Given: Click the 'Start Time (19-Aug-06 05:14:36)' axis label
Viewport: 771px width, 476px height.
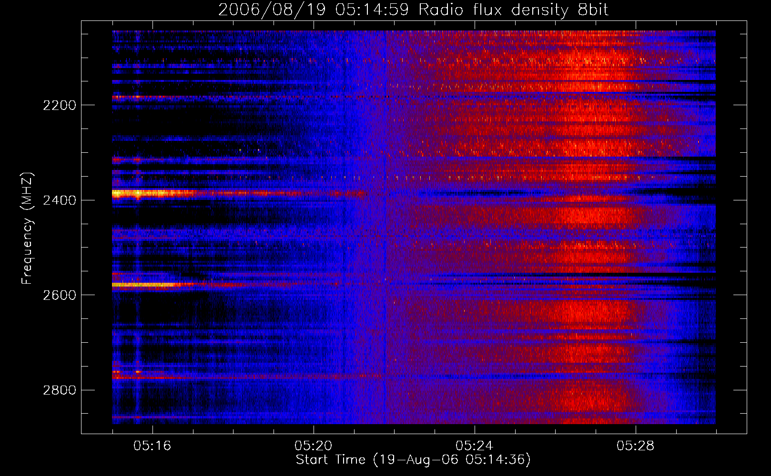Looking at the screenshot, I should point(413,460).
